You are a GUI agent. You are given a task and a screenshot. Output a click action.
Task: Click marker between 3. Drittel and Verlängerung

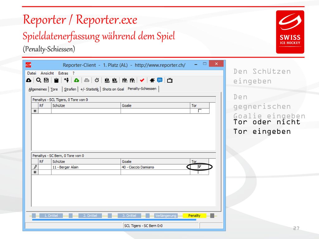[147, 216]
